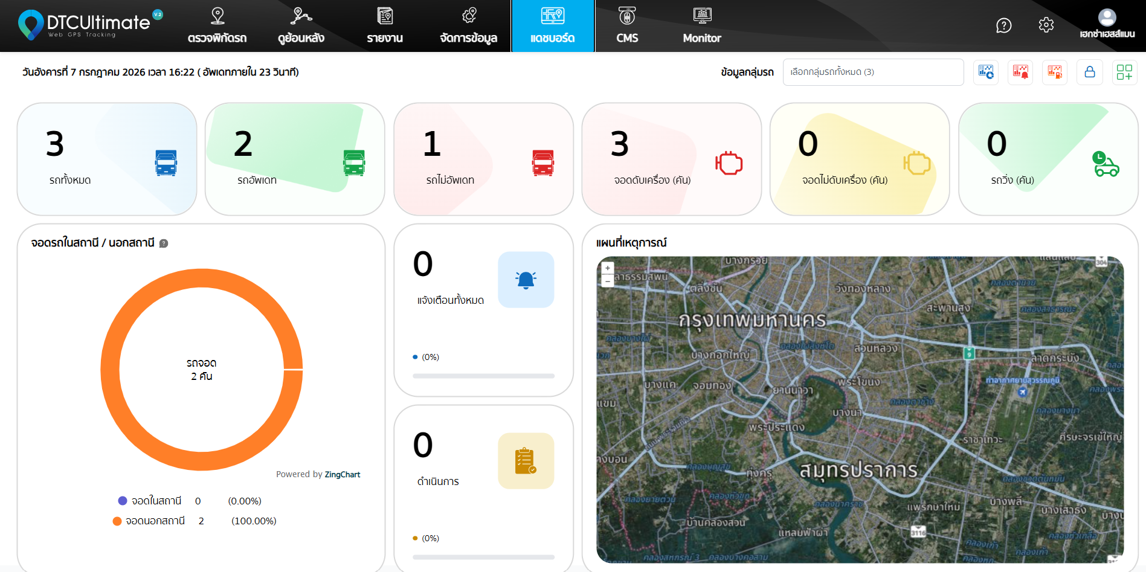Click the แผนที่เหตุการณ์ map heading
1146x572 pixels.
click(x=631, y=243)
